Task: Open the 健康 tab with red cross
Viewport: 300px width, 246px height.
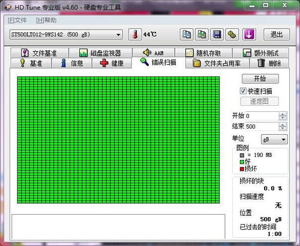Action: tap(112, 63)
